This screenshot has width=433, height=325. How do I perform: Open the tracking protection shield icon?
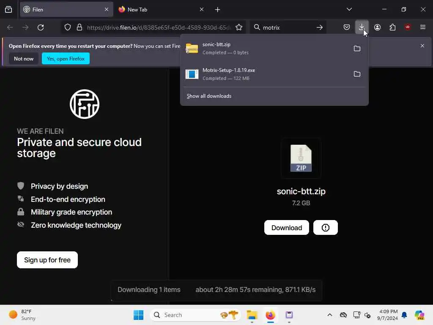68,28
